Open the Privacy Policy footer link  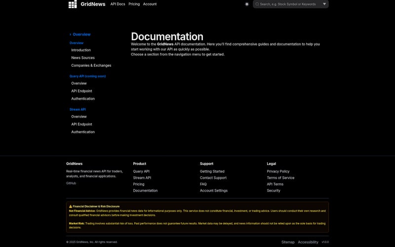pyautogui.click(x=278, y=171)
